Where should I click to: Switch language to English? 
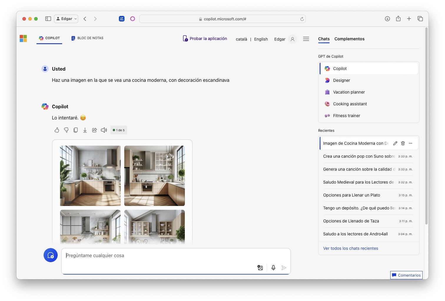coord(261,39)
